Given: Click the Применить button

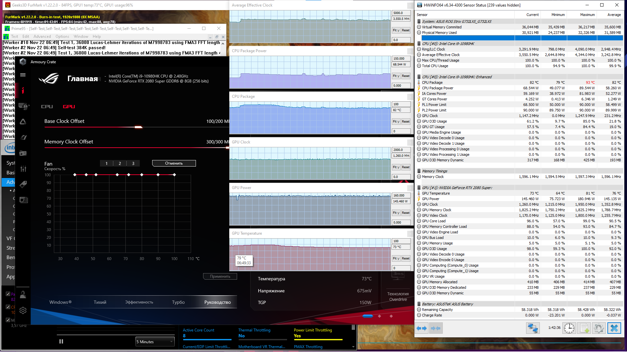Looking at the screenshot, I should click(220, 276).
